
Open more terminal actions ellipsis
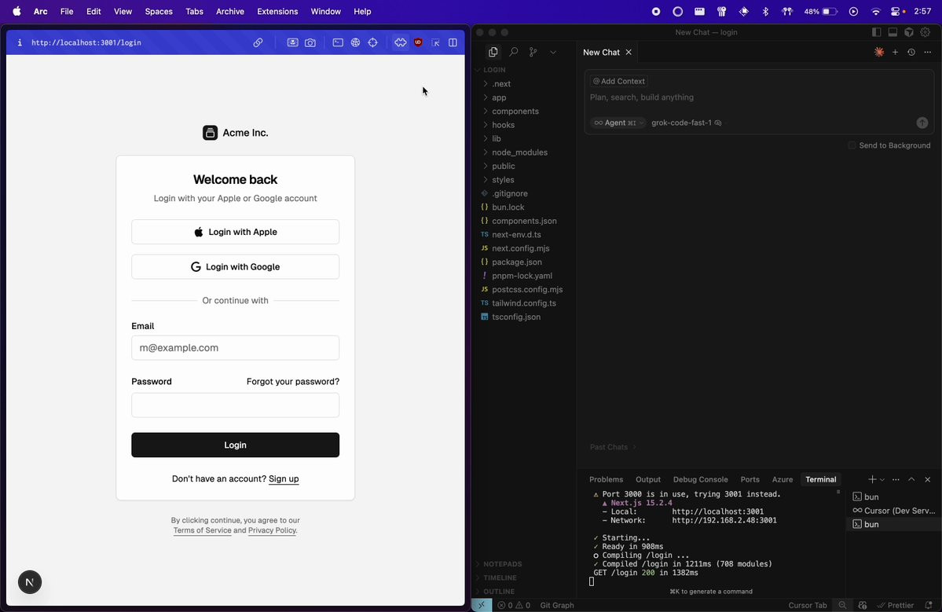pos(896,479)
